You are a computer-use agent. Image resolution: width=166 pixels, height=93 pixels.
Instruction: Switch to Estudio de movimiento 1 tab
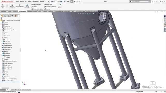pos(24,90)
